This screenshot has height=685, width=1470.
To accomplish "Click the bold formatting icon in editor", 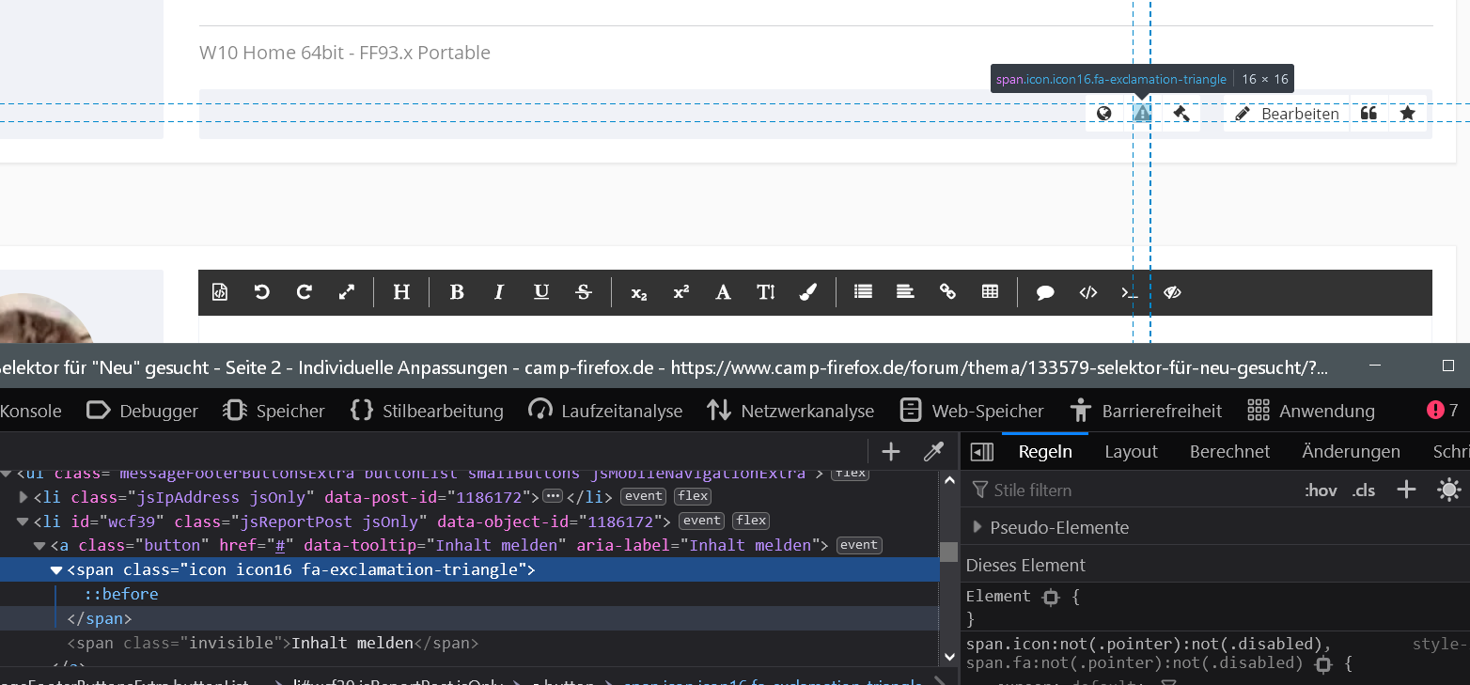I will point(457,292).
